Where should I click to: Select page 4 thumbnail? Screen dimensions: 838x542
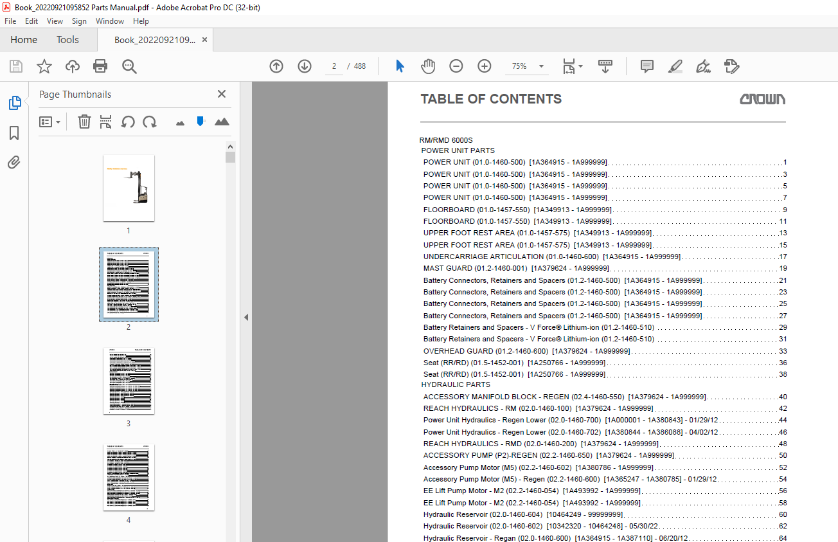pos(129,478)
